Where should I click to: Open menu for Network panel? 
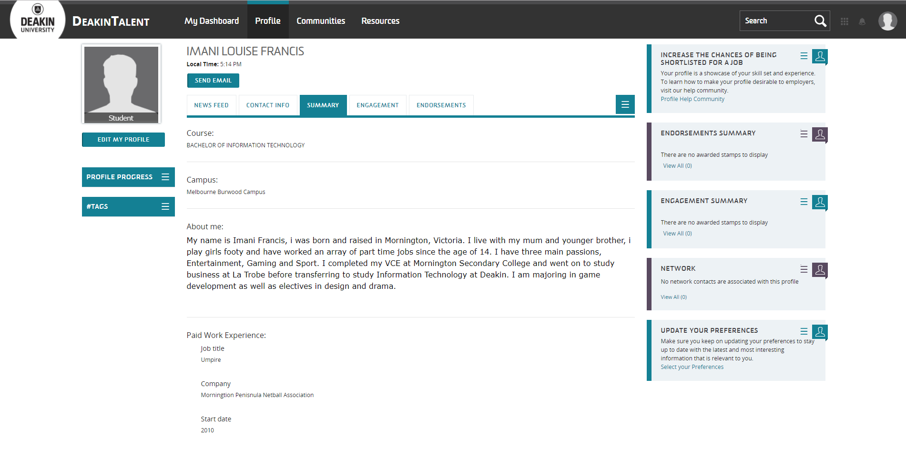(x=804, y=269)
